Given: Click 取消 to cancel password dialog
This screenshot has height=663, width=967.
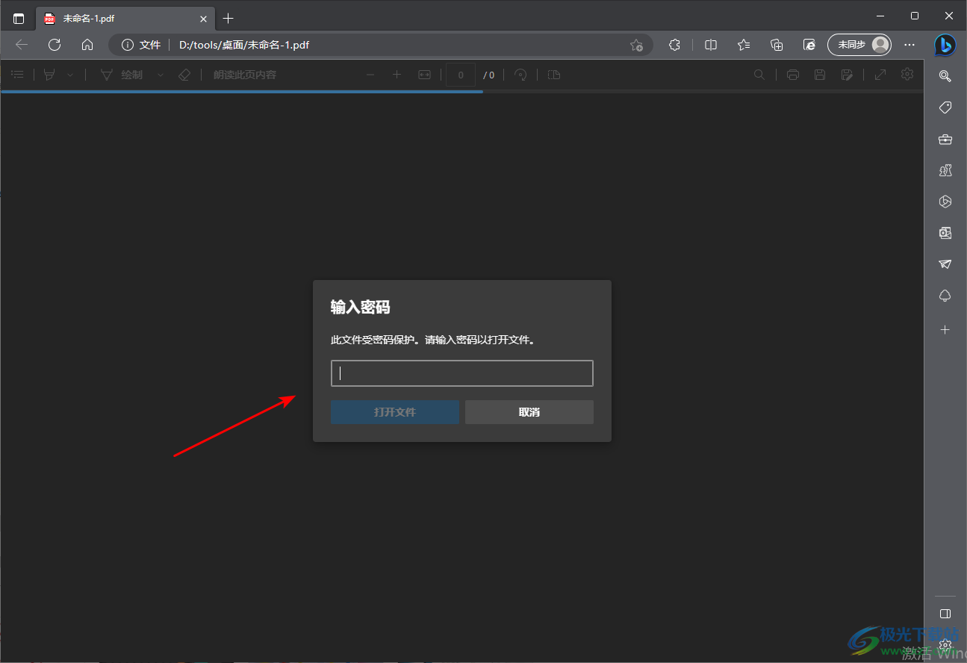Looking at the screenshot, I should [529, 412].
